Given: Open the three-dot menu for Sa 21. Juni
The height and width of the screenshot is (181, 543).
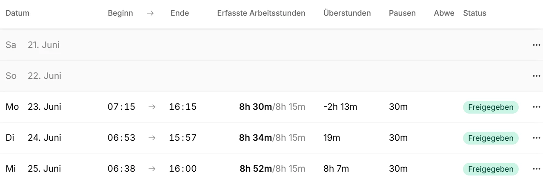Looking at the screenshot, I should 536,45.
